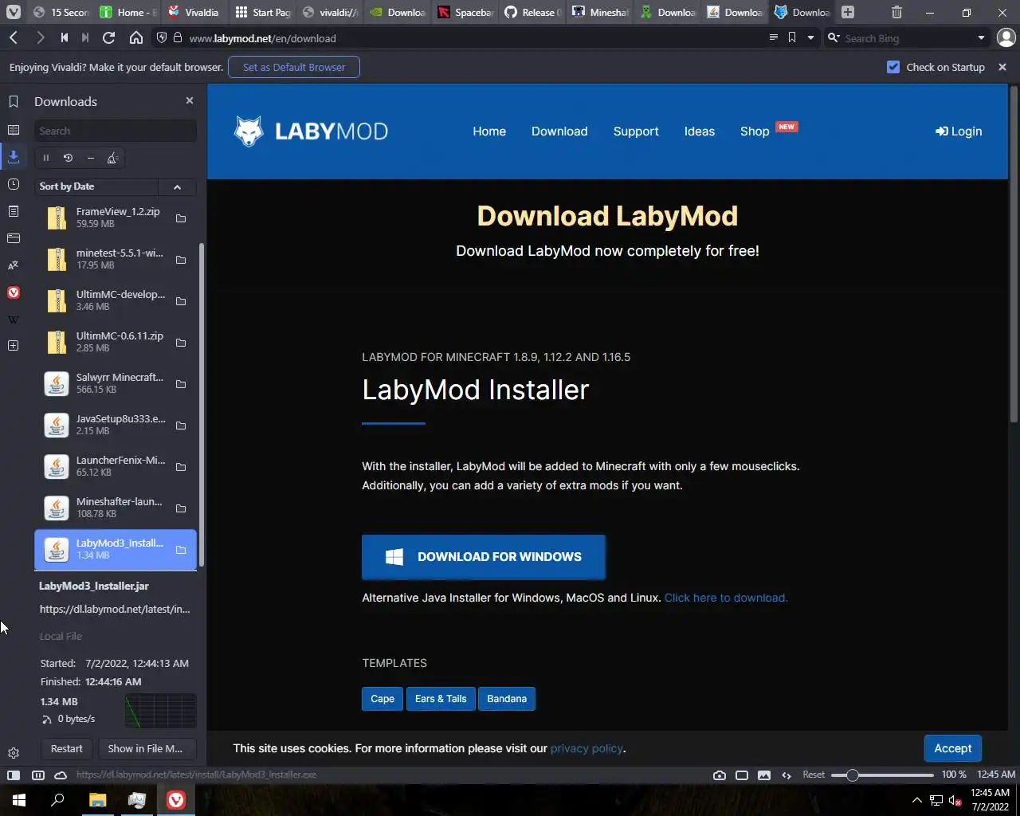Viewport: 1020px width, 816px height.
Task: Open page actions code icon
Action: 787,775
